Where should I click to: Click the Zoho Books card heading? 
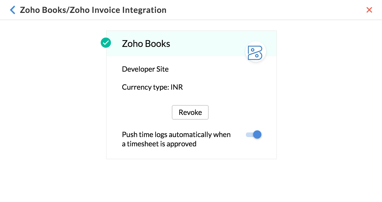click(x=146, y=44)
